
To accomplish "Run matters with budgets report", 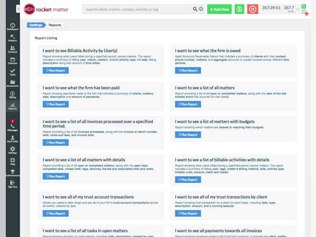I will coord(188,135).
